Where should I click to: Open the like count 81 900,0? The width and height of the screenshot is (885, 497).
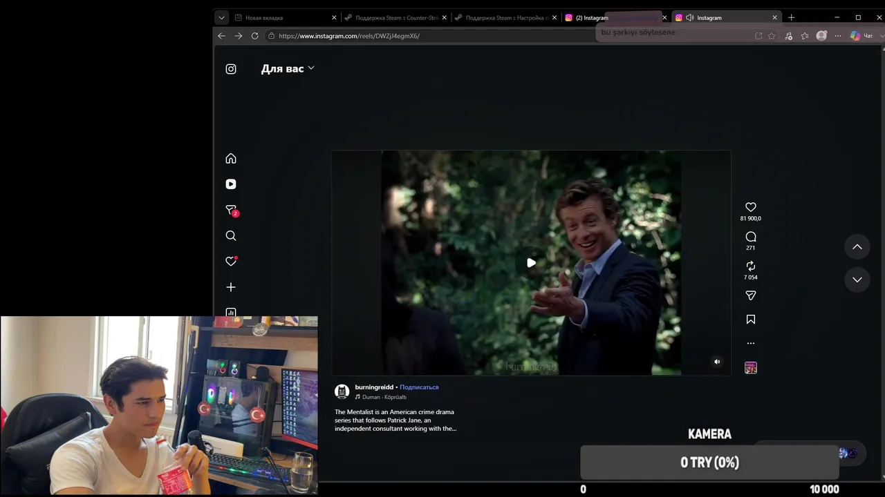pos(751,219)
